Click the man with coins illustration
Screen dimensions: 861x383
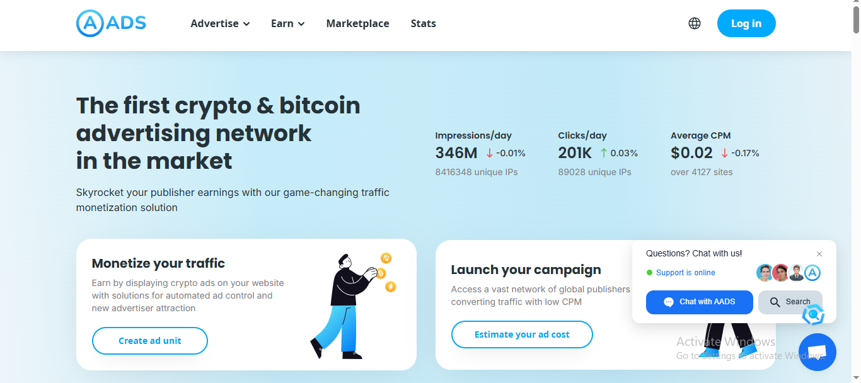coord(353,306)
